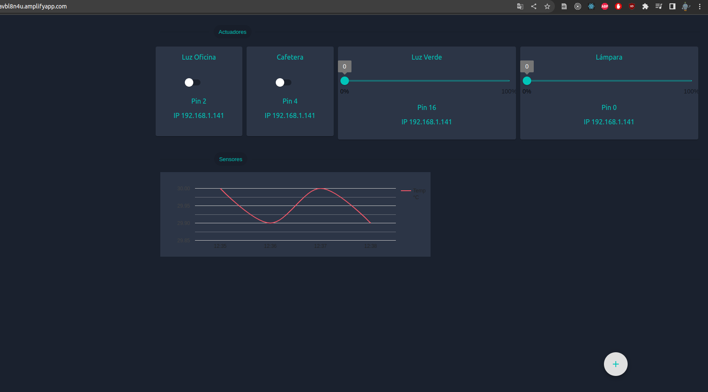This screenshot has height=392, width=708.
Task: Open the Adblock Plus extension
Action: tap(605, 6)
